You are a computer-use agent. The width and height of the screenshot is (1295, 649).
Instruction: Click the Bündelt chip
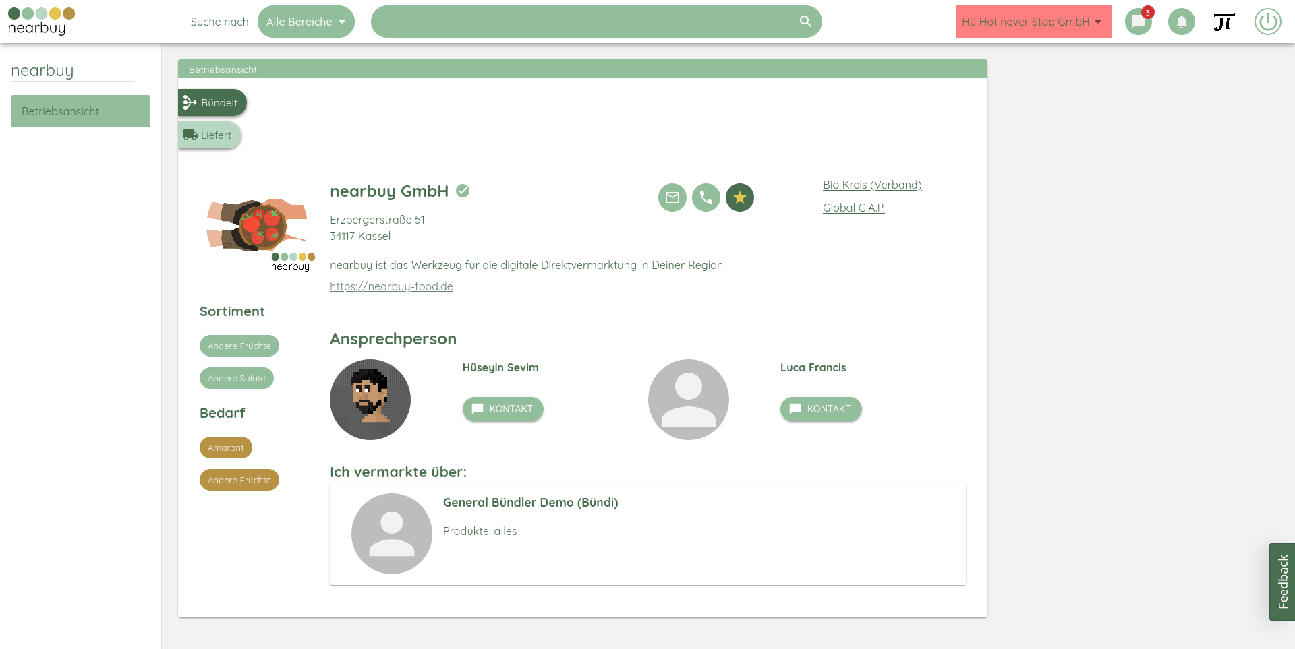pos(212,102)
